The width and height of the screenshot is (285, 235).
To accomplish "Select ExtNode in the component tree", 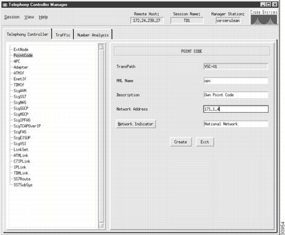I will pyautogui.click(x=21, y=50).
